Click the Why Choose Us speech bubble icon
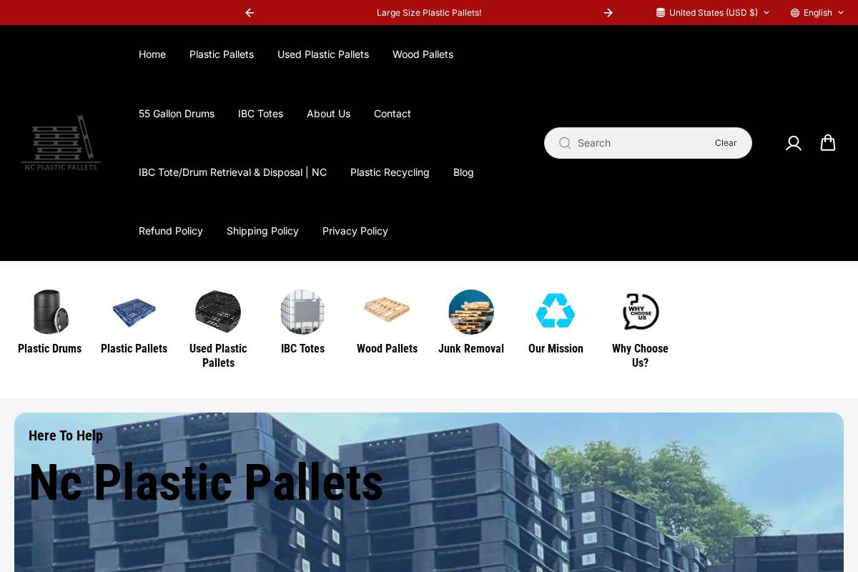Viewport: 858px width, 572px height. [x=640, y=312]
